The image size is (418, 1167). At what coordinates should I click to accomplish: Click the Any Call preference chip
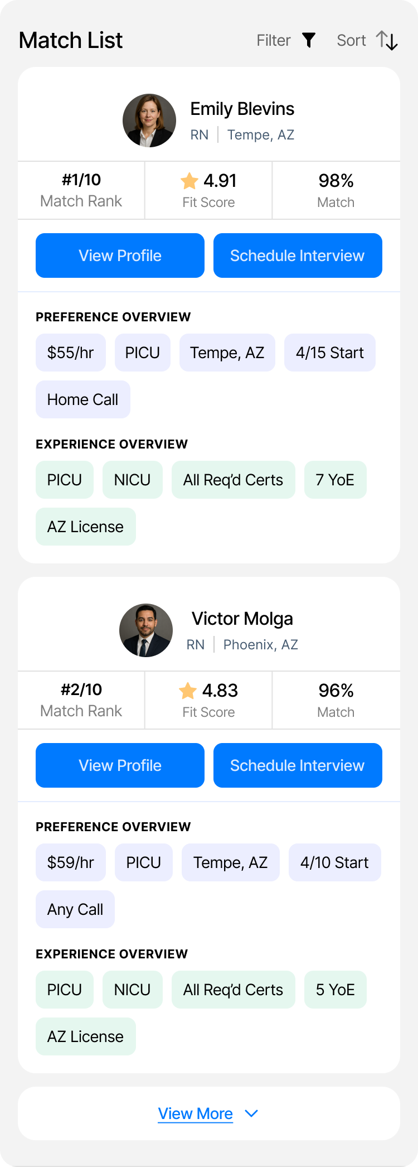tap(75, 909)
